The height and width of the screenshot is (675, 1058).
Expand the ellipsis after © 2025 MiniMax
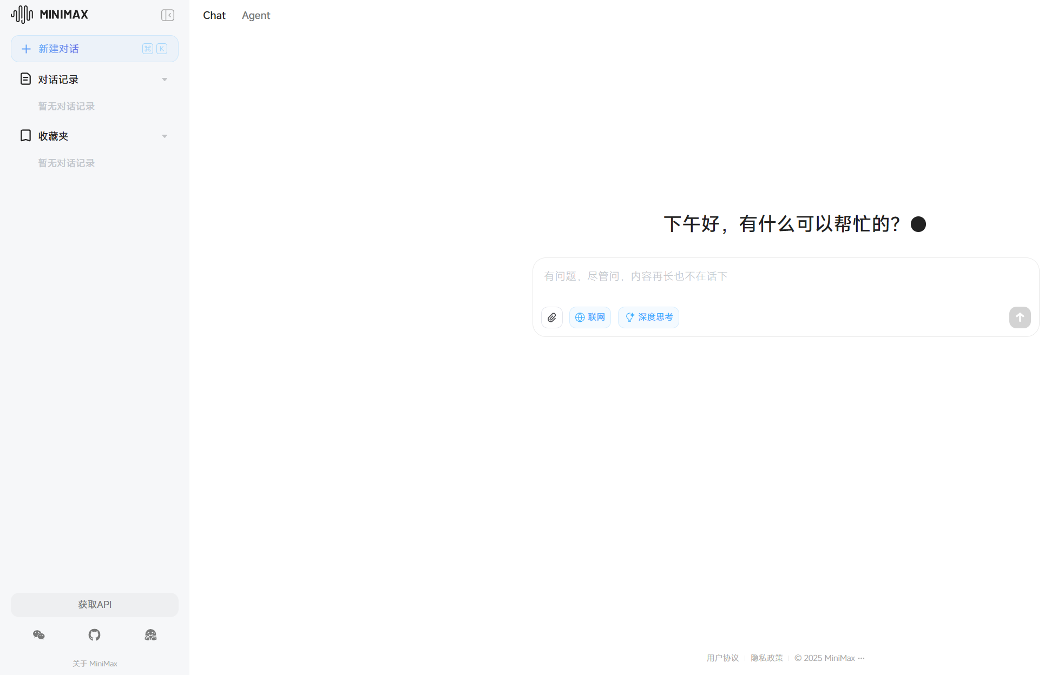tap(862, 658)
